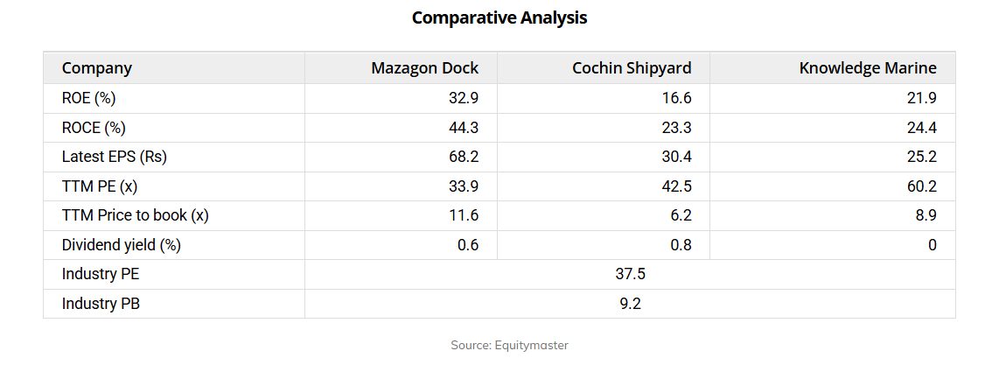Screen dimensions: 999x365
Task: Click the Mazagon Dock column header
Action: (424, 68)
